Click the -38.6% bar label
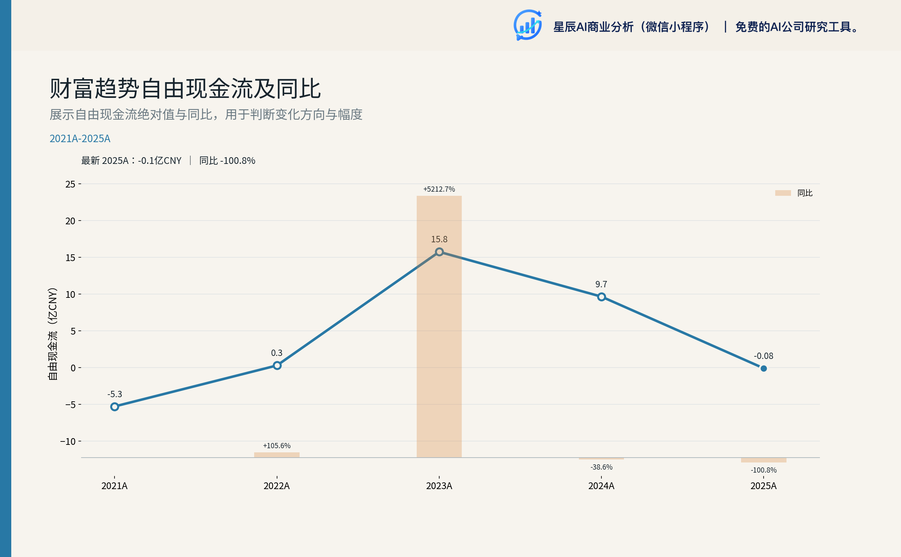The height and width of the screenshot is (557, 901). pyautogui.click(x=601, y=467)
